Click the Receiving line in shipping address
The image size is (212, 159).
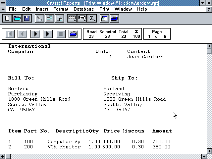pyautogui.click(x=117, y=94)
